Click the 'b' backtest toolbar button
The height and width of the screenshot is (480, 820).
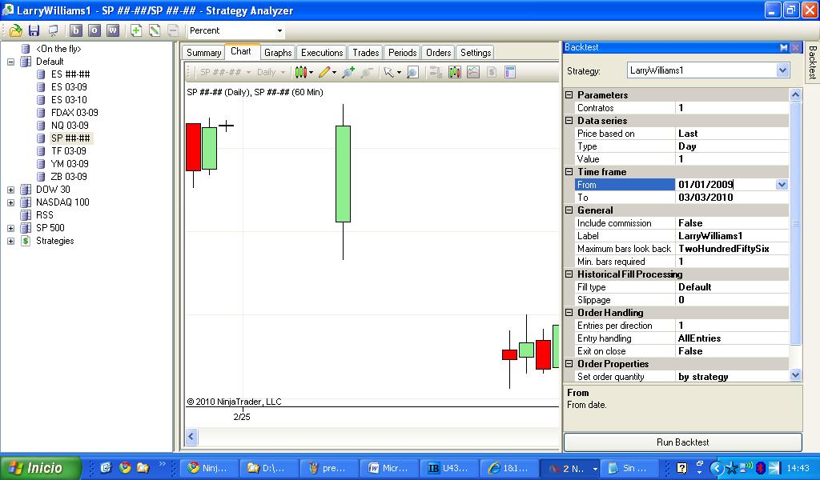[x=76, y=30]
